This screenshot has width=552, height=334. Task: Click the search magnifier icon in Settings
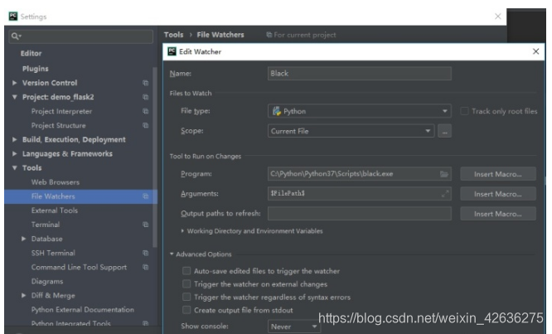click(15, 36)
